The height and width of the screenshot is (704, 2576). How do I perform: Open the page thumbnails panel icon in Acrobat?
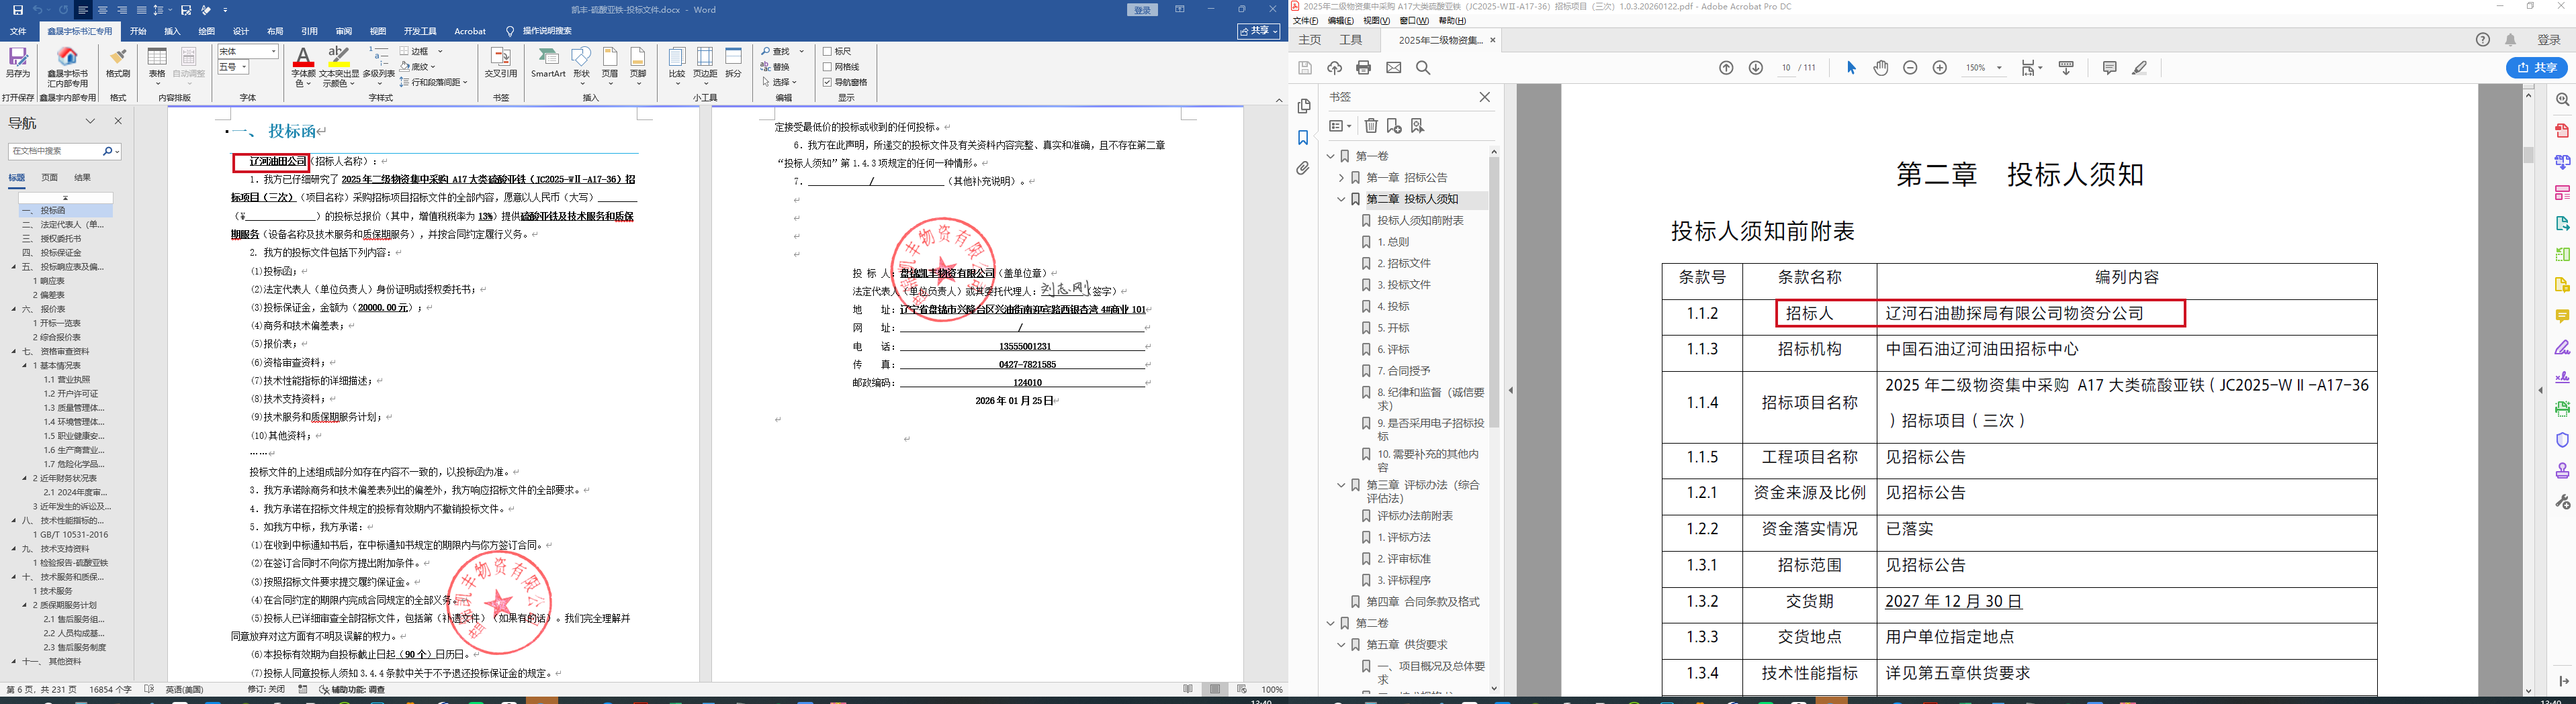click(x=1303, y=107)
